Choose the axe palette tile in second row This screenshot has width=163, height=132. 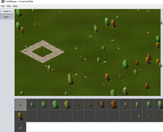[x=159, y=116]
